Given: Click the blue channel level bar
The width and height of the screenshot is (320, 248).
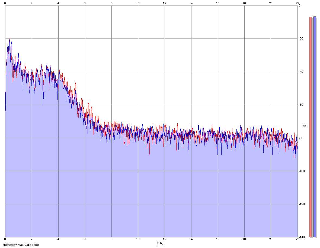Looking at the screenshot, I should 315,127.
